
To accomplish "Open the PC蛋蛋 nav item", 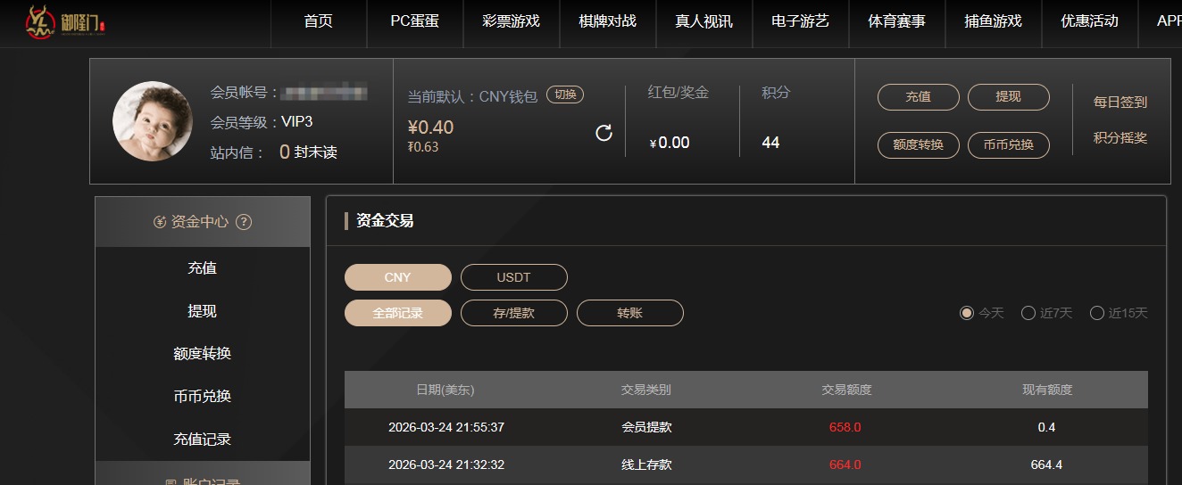I will 415,21.
